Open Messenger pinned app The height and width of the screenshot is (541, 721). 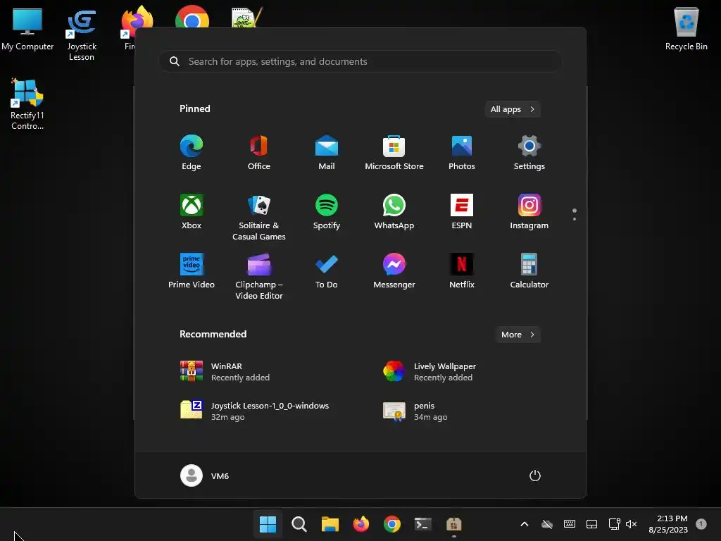click(x=394, y=271)
